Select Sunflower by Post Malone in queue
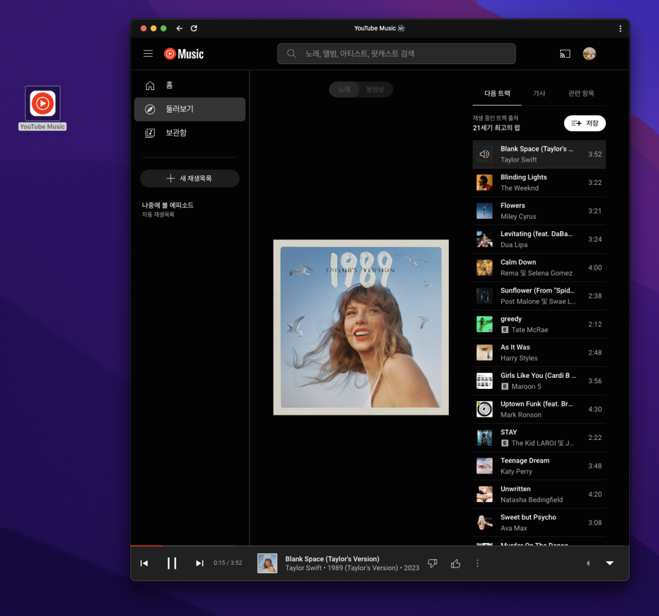659x616 pixels. point(539,296)
